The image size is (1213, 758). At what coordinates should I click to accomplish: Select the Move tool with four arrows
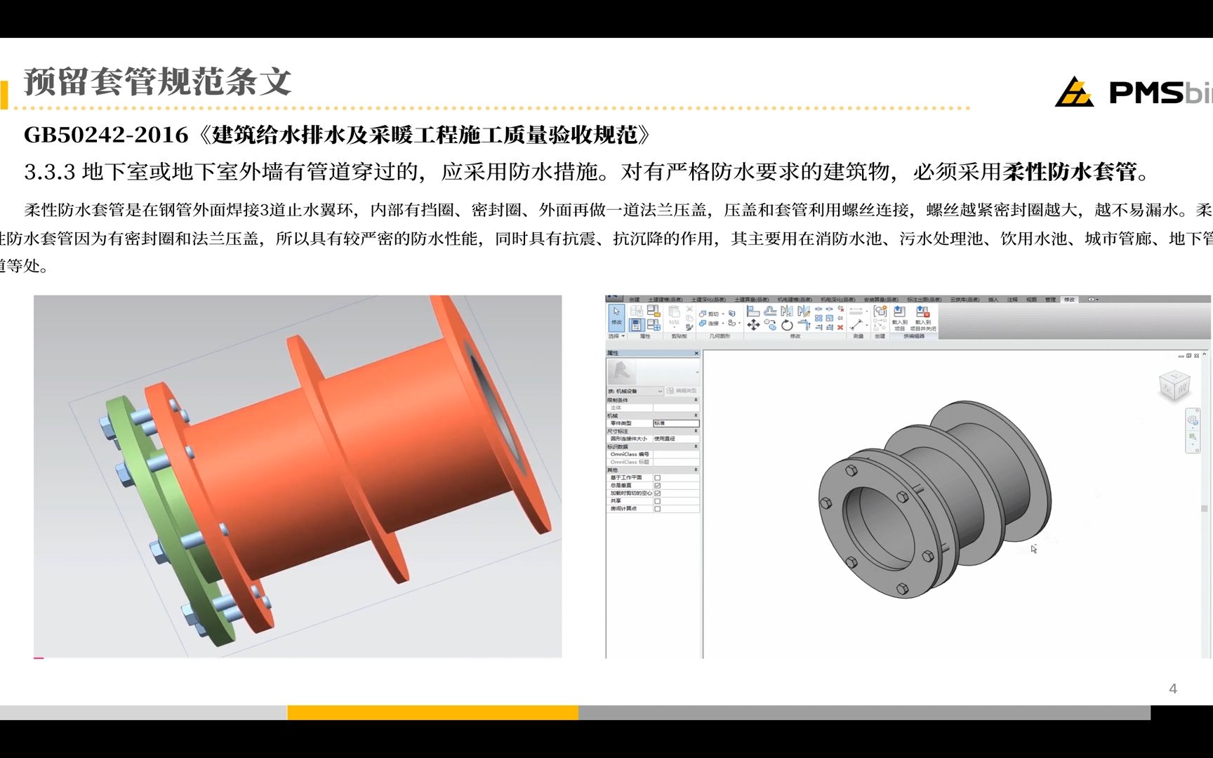click(753, 325)
